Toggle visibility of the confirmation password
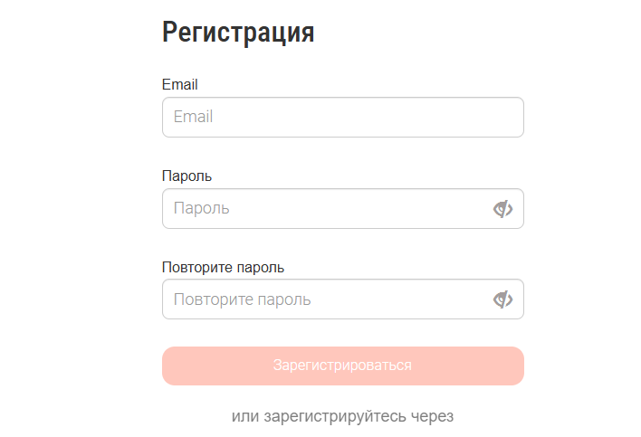 [502, 299]
